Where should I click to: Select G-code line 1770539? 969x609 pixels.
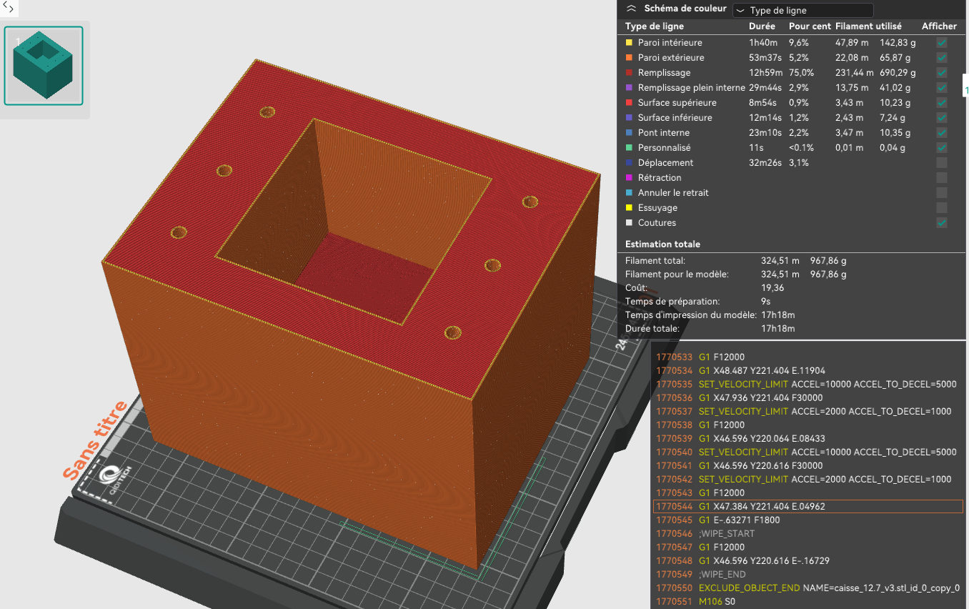point(808,439)
